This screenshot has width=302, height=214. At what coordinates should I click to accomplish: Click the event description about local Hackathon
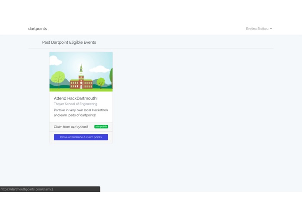click(81, 113)
